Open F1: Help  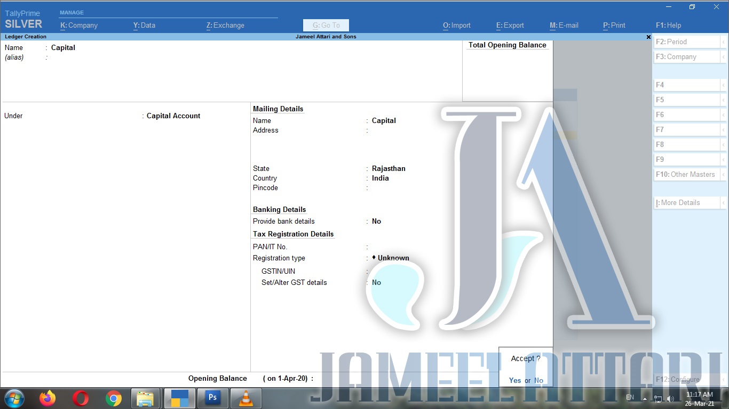click(669, 25)
